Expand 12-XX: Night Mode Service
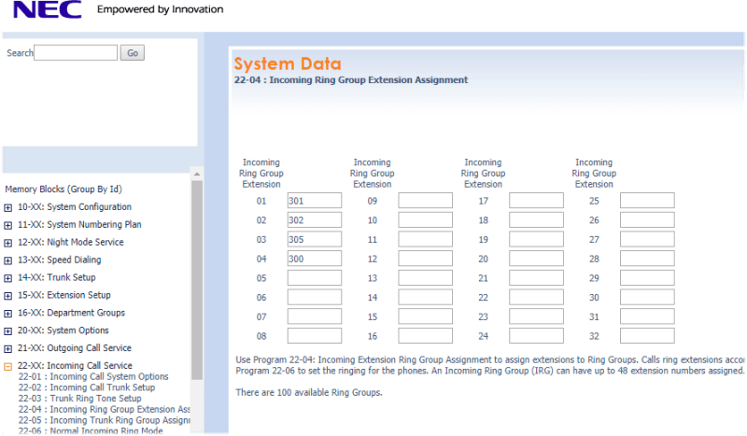 point(8,243)
